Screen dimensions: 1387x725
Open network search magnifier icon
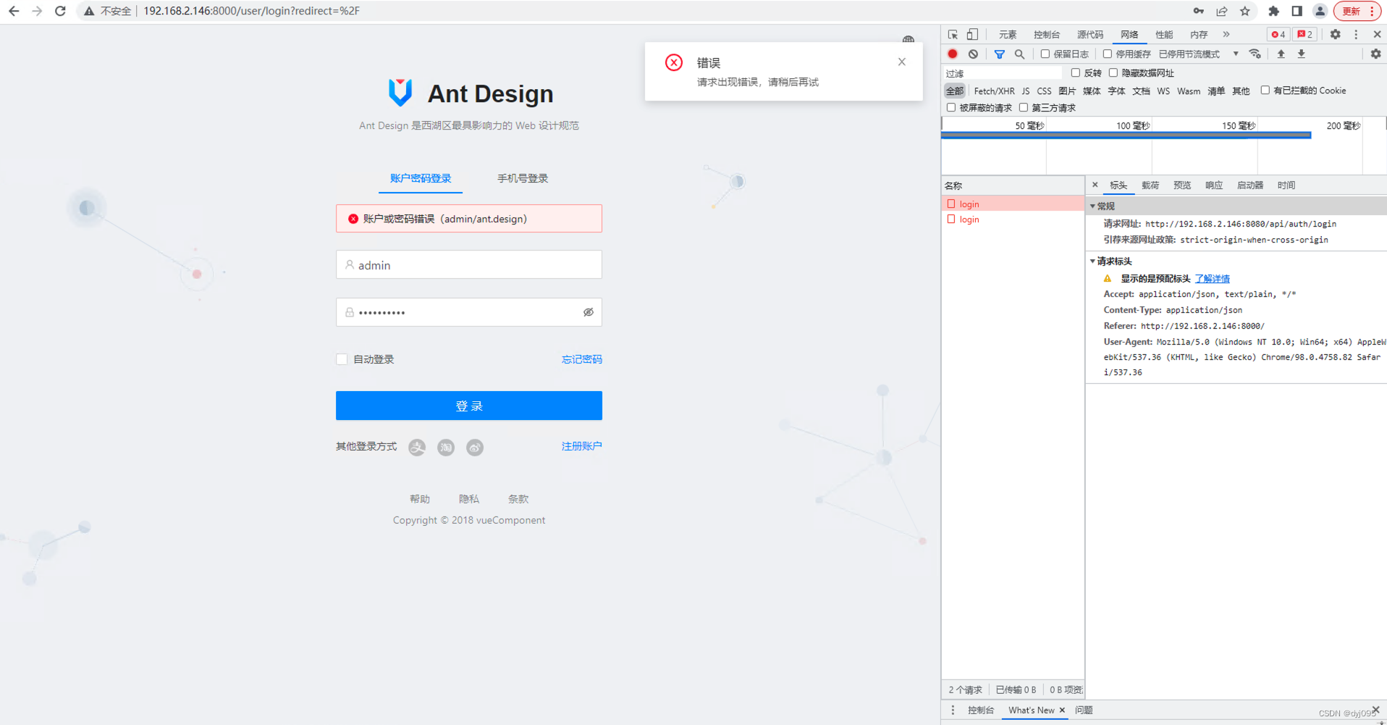pos(1019,54)
